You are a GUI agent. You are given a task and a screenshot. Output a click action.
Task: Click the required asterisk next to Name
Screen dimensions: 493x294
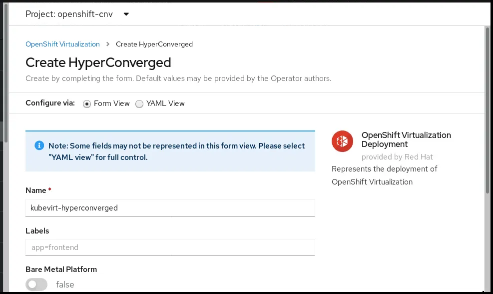point(50,190)
